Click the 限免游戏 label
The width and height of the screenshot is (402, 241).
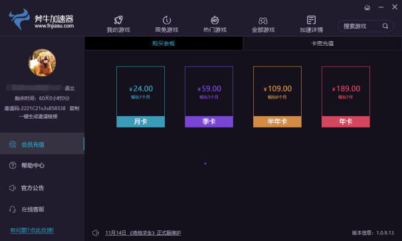tap(167, 30)
